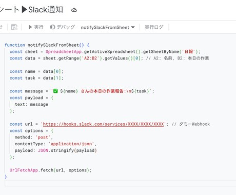Click the ダミーWebhook comment text
Viewport: 236px width, 195px height.
click(194, 124)
